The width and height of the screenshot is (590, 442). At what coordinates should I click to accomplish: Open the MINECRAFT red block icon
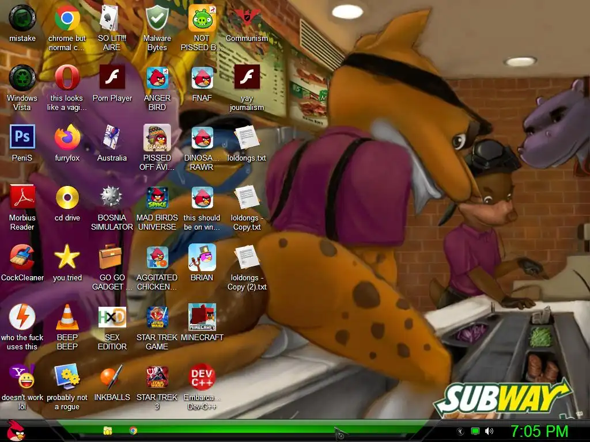coord(202,317)
